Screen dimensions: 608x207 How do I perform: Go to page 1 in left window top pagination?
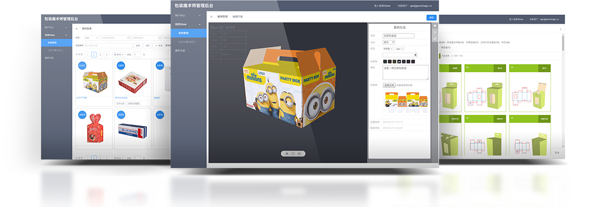coord(94,54)
